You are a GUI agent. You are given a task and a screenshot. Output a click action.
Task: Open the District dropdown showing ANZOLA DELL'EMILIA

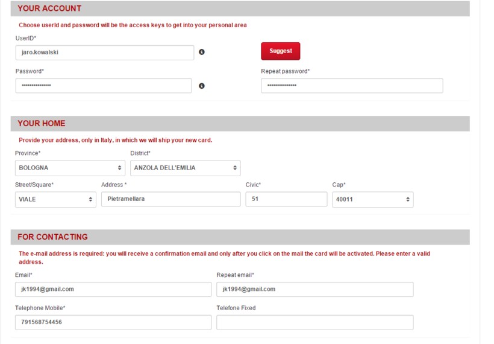(x=186, y=168)
